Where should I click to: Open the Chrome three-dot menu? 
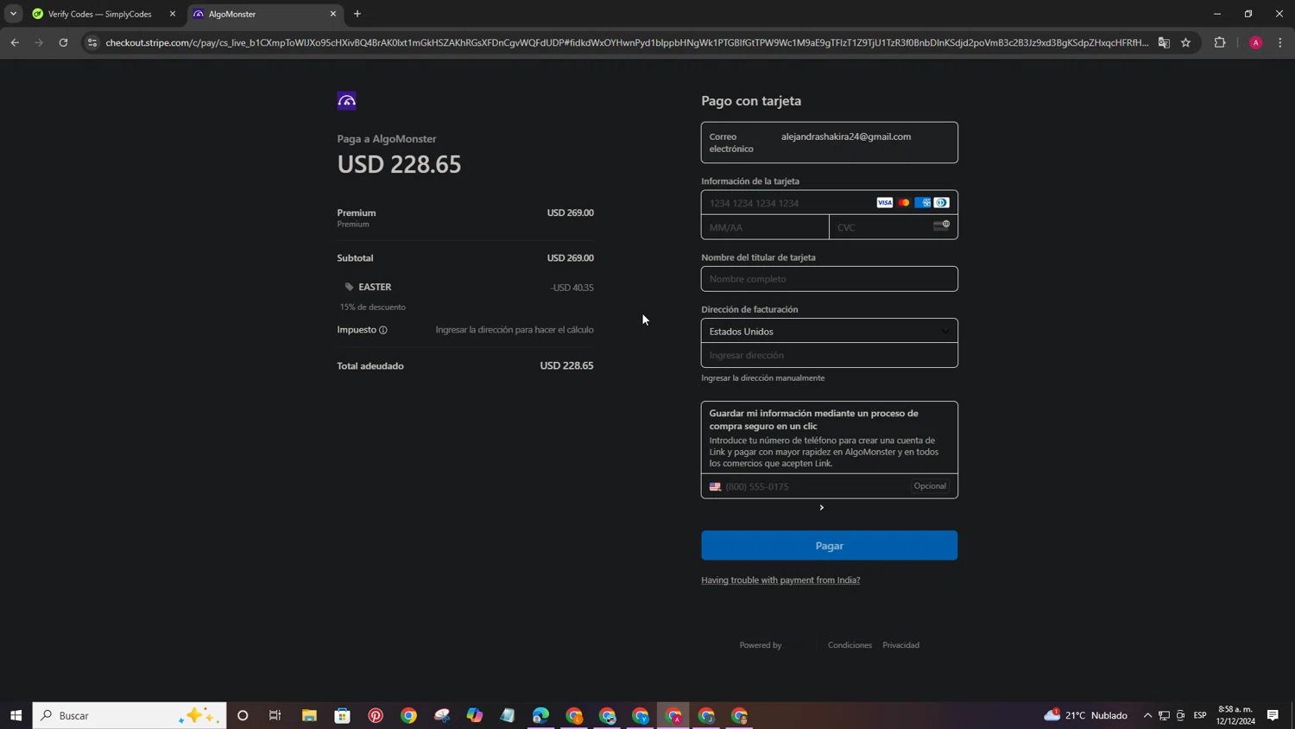pos(1280,42)
